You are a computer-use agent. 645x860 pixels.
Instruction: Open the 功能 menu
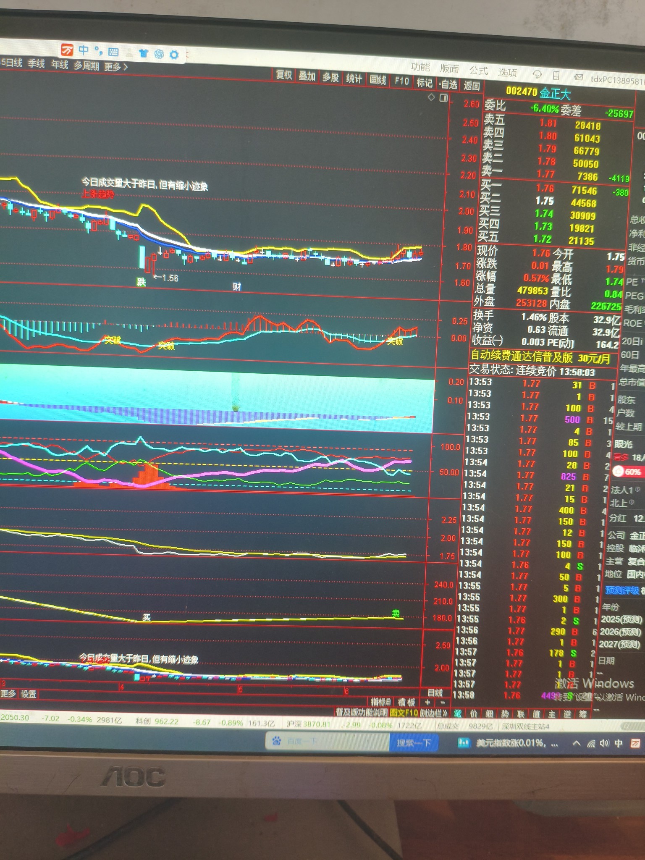420,67
